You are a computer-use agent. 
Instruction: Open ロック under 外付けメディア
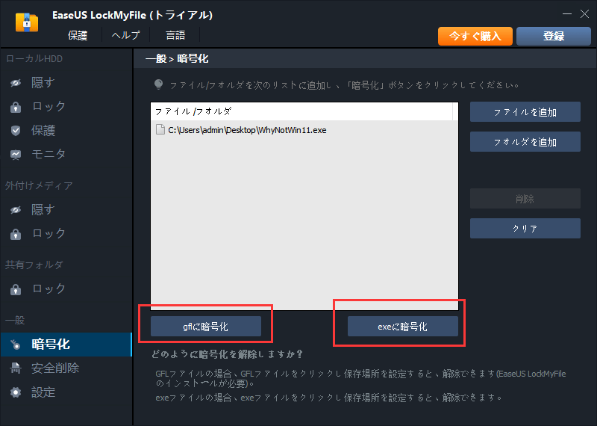pos(49,233)
